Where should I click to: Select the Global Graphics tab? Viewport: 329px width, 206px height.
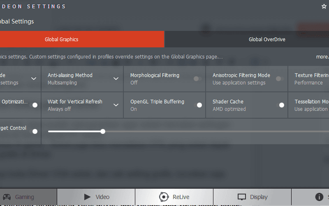[82, 39]
